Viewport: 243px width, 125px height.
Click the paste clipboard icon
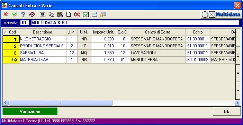point(60,15)
